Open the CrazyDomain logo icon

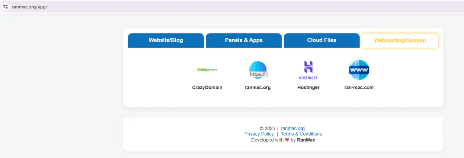[x=207, y=70]
